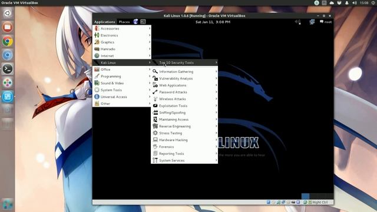Click the Right Ctrl host key indicator
The width and height of the screenshot is (377, 212).
[x=320, y=203]
